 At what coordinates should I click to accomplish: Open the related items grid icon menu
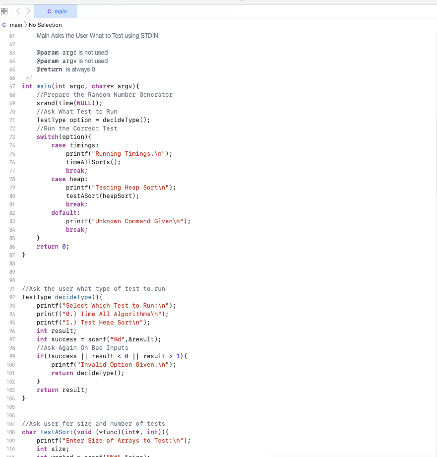click(x=4, y=11)
